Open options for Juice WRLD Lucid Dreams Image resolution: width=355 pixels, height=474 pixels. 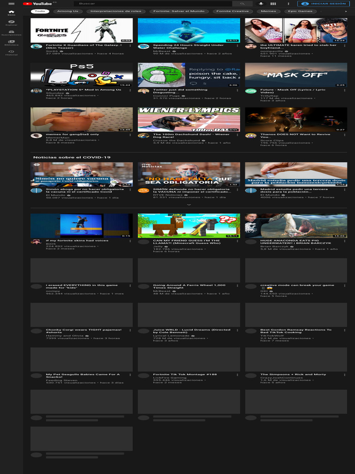[237, 331]
